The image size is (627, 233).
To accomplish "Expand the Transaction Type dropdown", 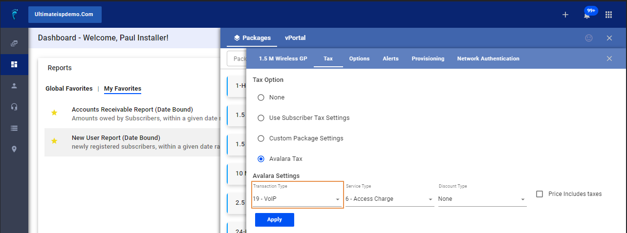I will 297,199.
